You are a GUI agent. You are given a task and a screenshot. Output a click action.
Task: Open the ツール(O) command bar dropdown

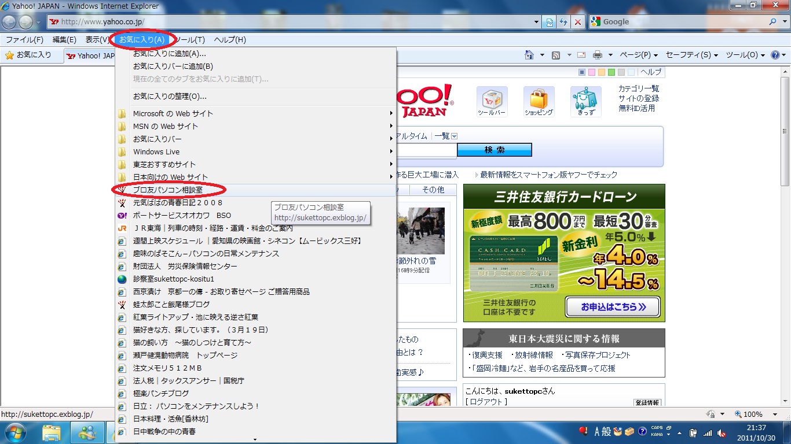tap(745, 55)
